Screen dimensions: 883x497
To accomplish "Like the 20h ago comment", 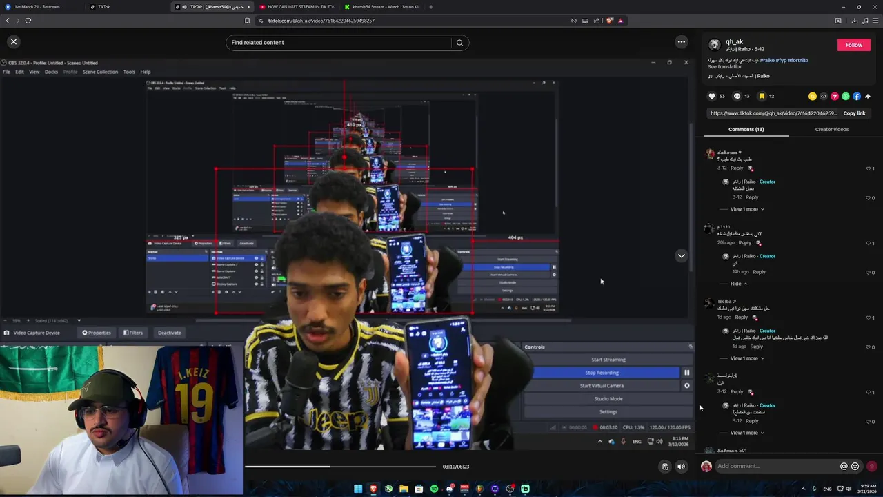I will [870, 243].
